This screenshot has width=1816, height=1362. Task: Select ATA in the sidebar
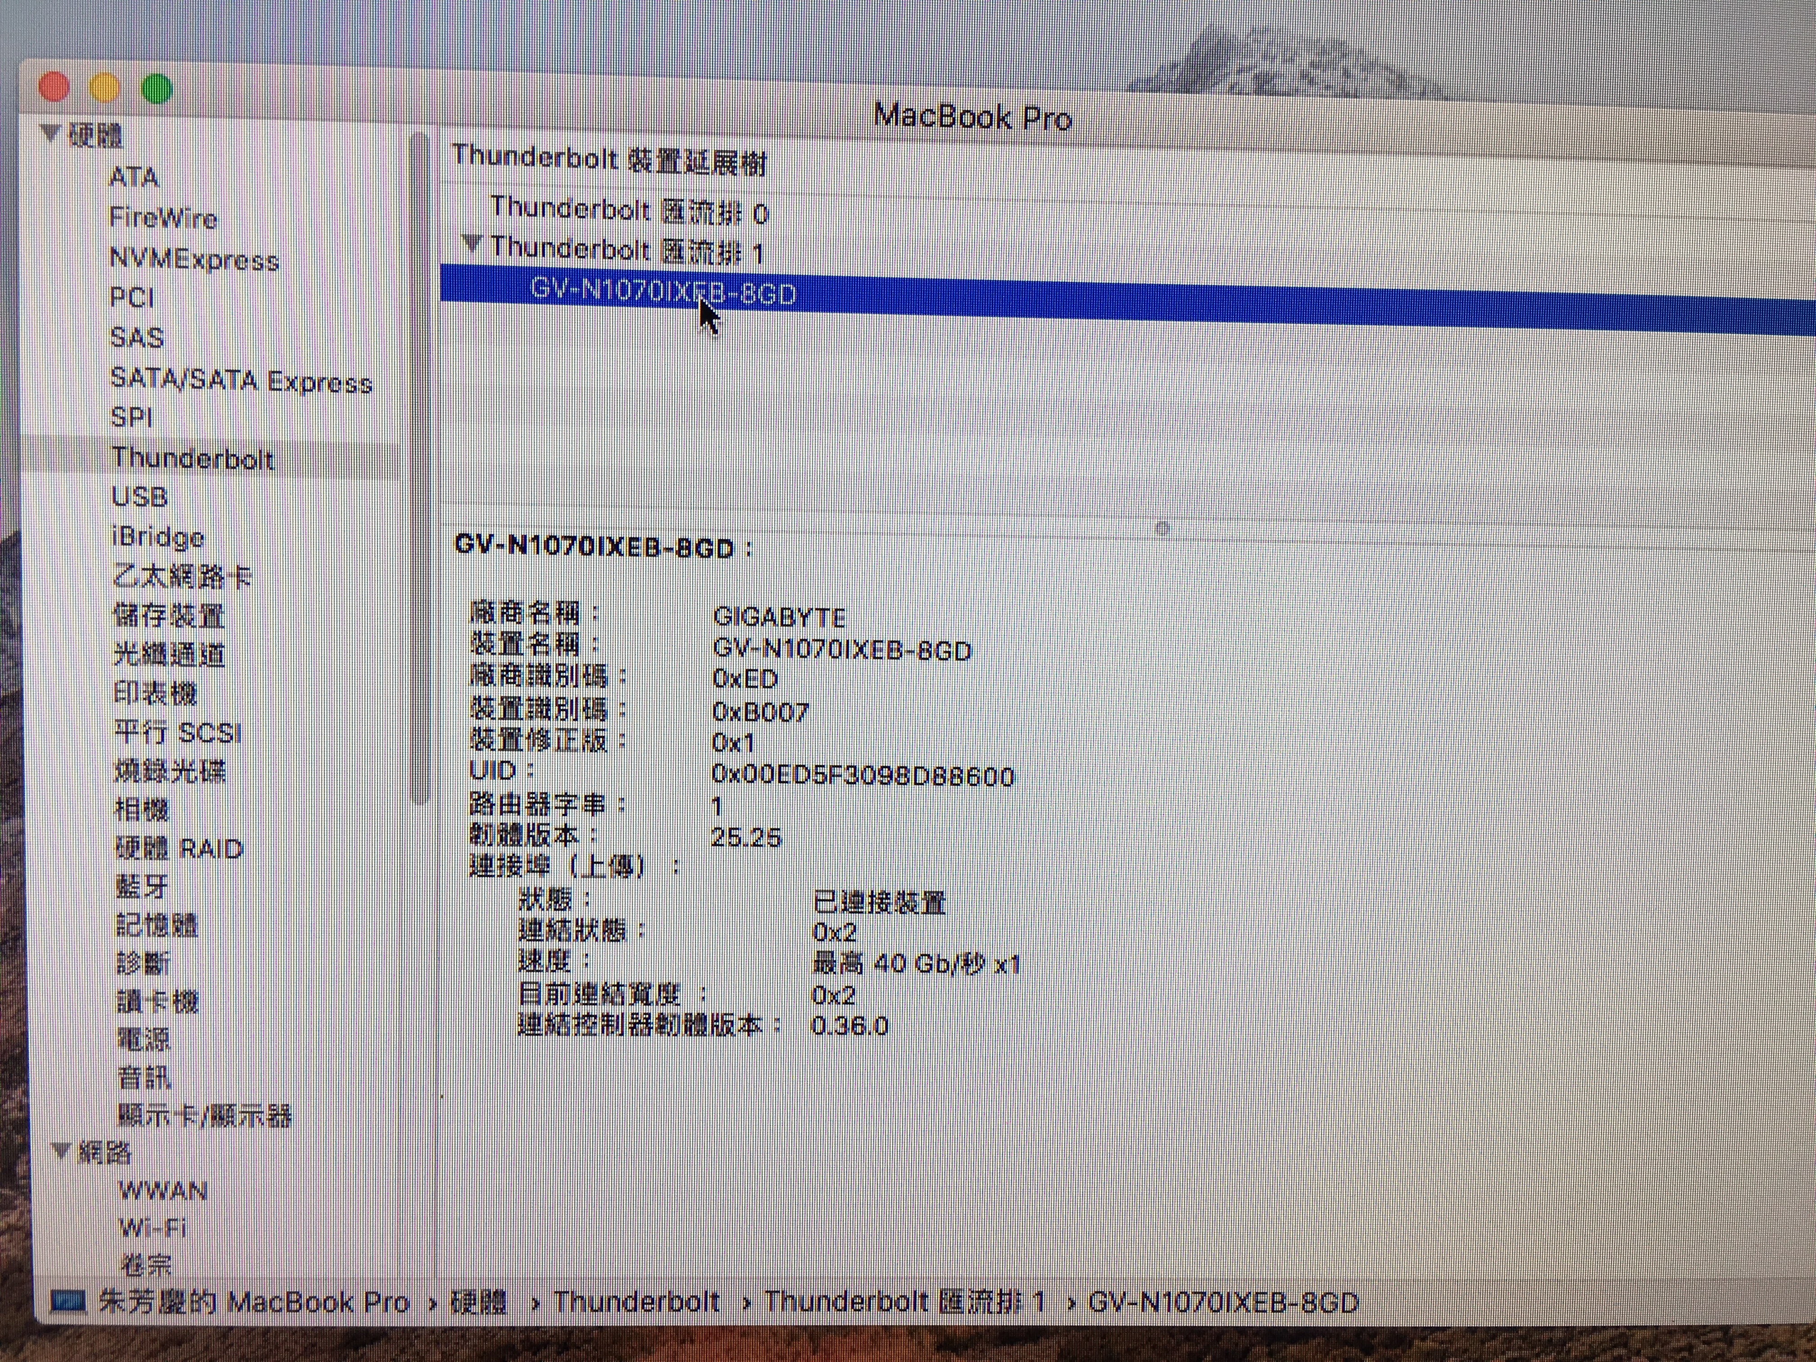coord(134,177)
